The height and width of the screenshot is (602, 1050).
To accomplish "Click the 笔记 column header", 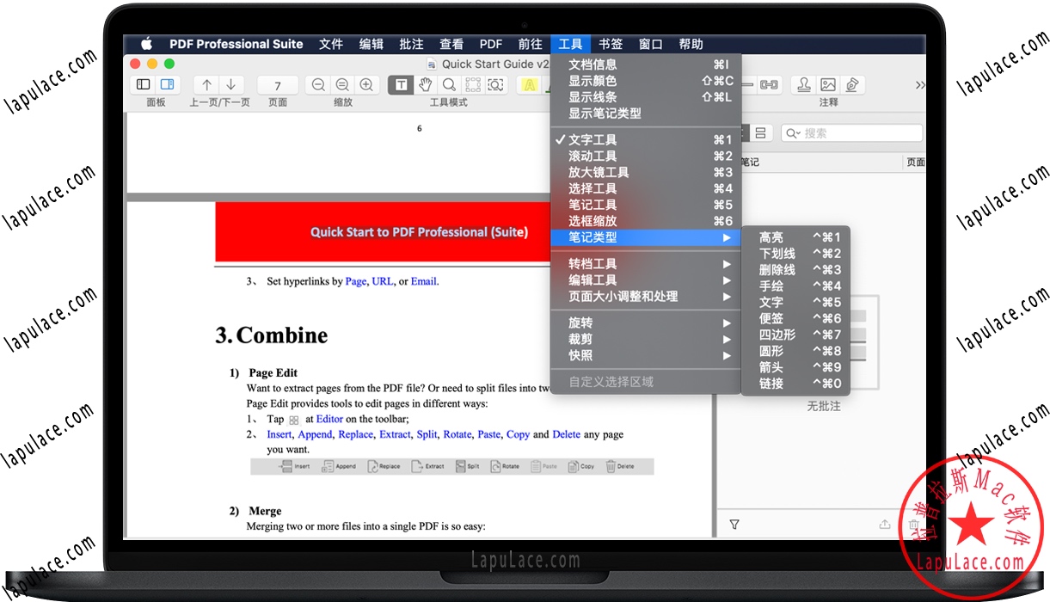I will point(750,162).
